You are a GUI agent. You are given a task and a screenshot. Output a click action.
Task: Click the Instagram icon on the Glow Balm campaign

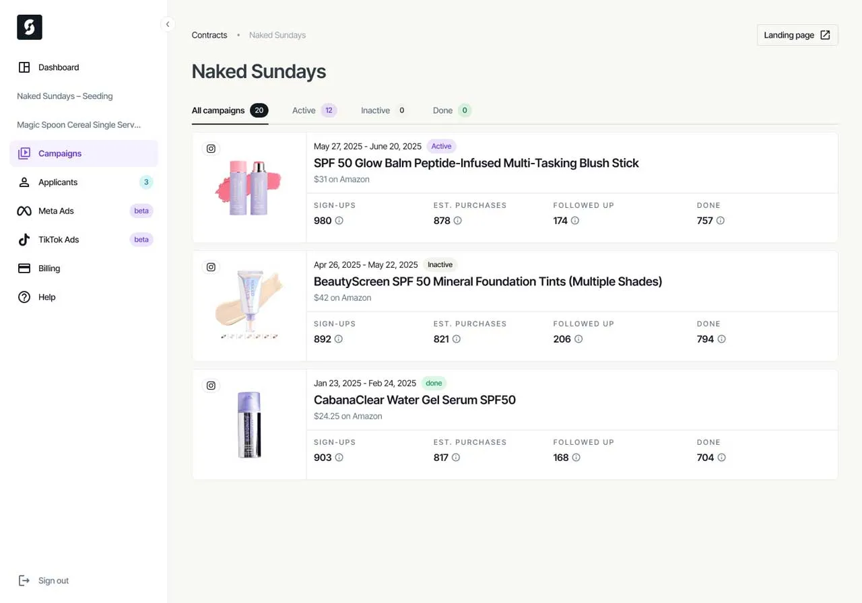click(211, 148)
